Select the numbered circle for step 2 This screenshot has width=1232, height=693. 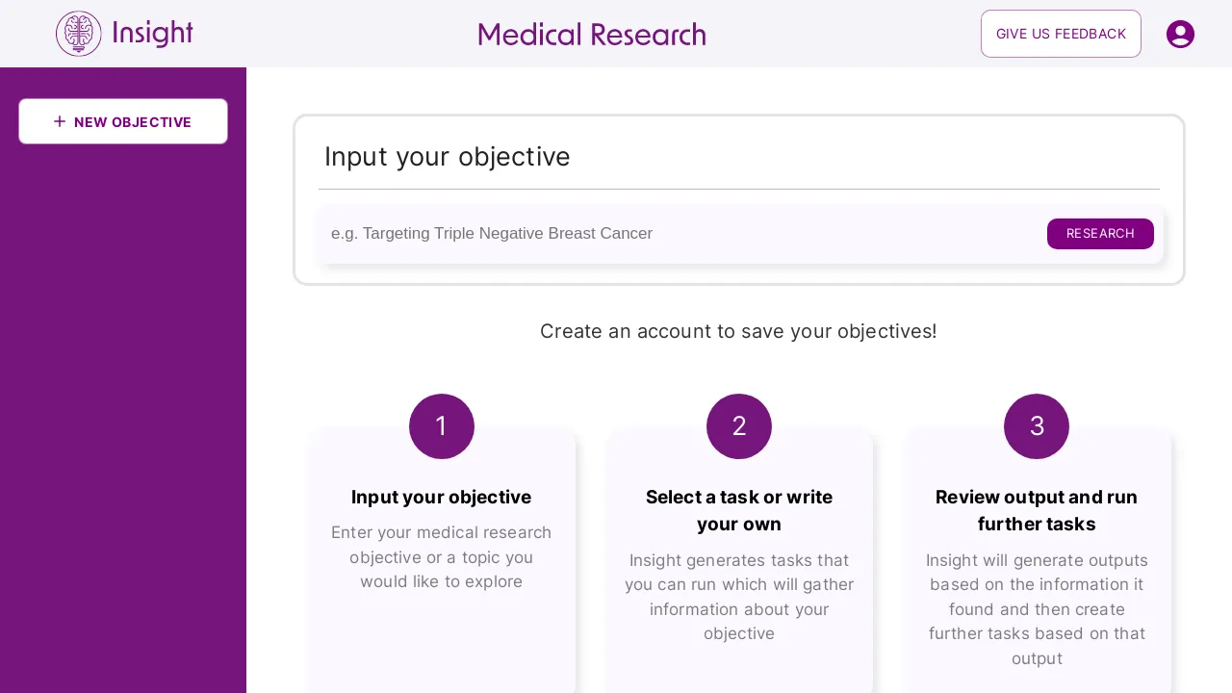point(738,425)
